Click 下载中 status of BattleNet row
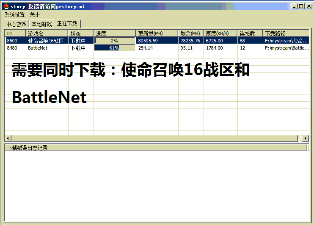 78,48
